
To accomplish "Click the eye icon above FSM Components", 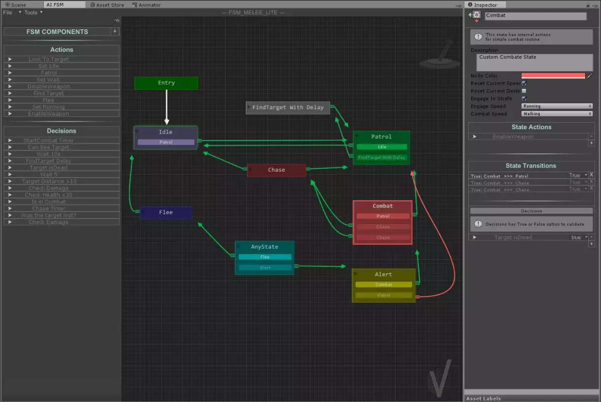I will 117,21.
